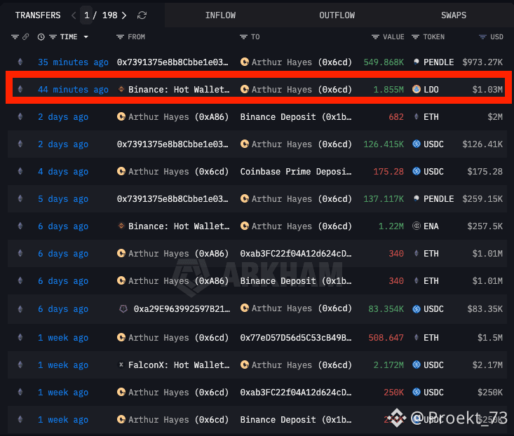
Task: Switch to the INFLOW tab
Action: click(220, 15)
